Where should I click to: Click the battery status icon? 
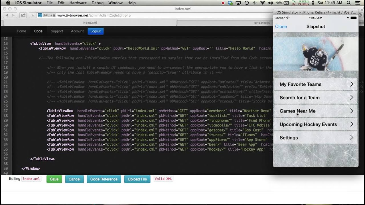pyautogui.click(x=286, y=3)
